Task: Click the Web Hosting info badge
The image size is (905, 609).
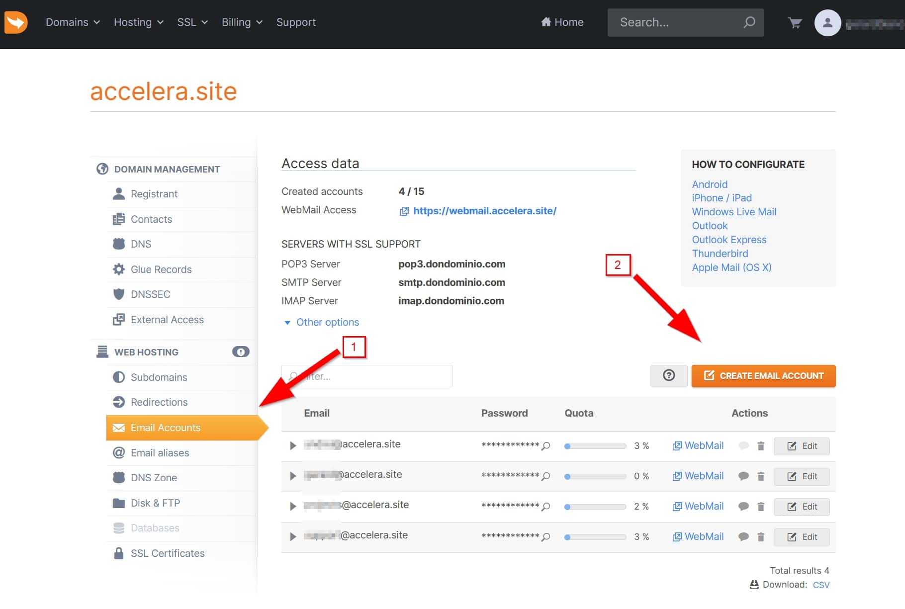Action: click(x=241, y=352)
